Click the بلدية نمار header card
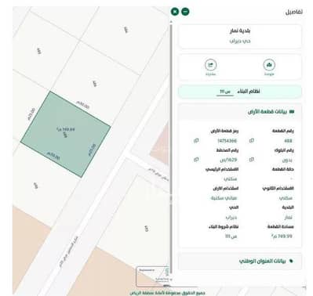The width and height of the screenshot is (313, 296). 240,36
